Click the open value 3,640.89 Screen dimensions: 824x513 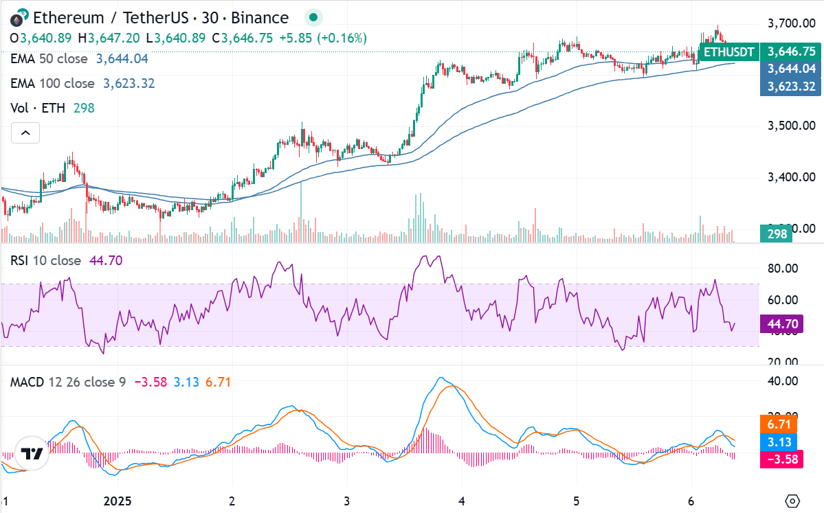[x=46, y=38]
